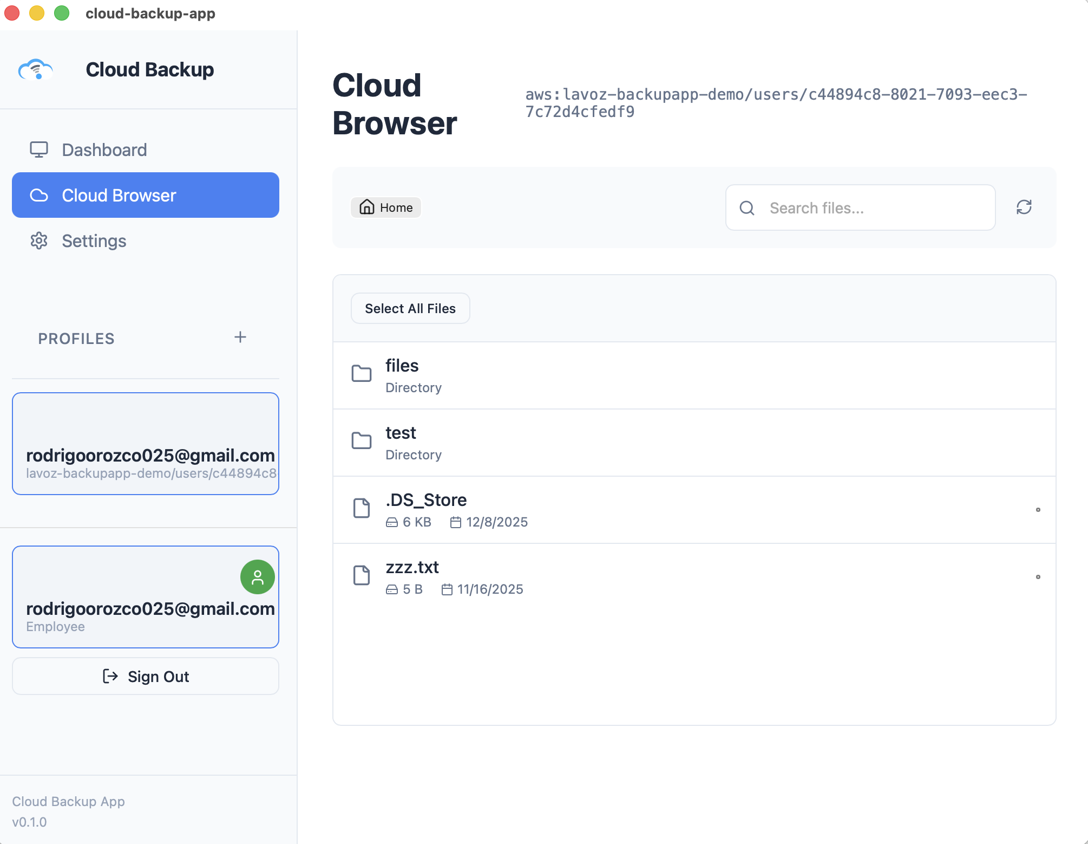Add a new profile with the plus button

tap(240, 337)
